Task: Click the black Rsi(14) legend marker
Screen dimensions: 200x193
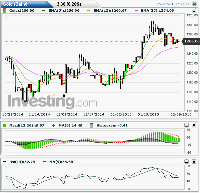Action: pos(4,162)
